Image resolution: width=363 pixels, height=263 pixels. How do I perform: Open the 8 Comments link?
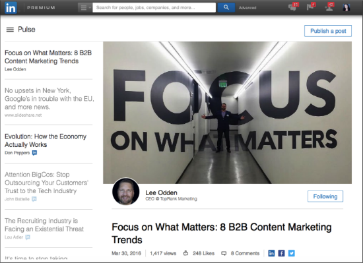(x=245, y=253)
